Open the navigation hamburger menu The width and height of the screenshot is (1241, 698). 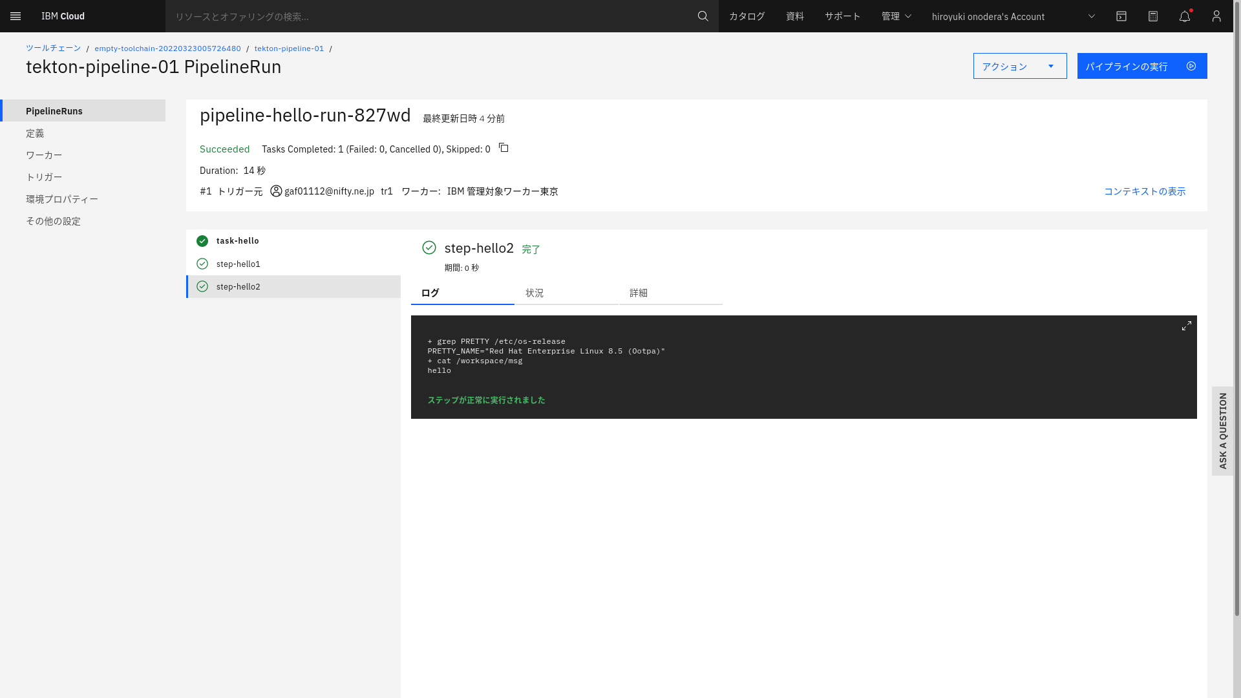click(x=16, y=16)
